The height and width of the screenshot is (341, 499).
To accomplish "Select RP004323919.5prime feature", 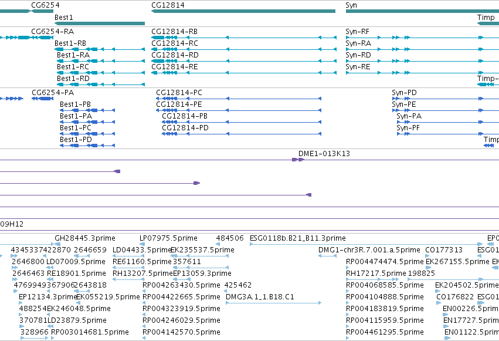I will click(144, 315).
